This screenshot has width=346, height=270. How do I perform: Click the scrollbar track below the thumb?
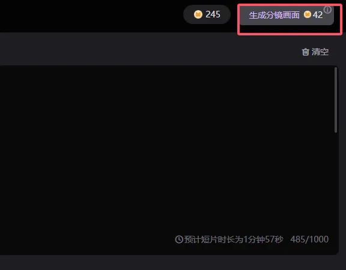click(x=336, y=192)
